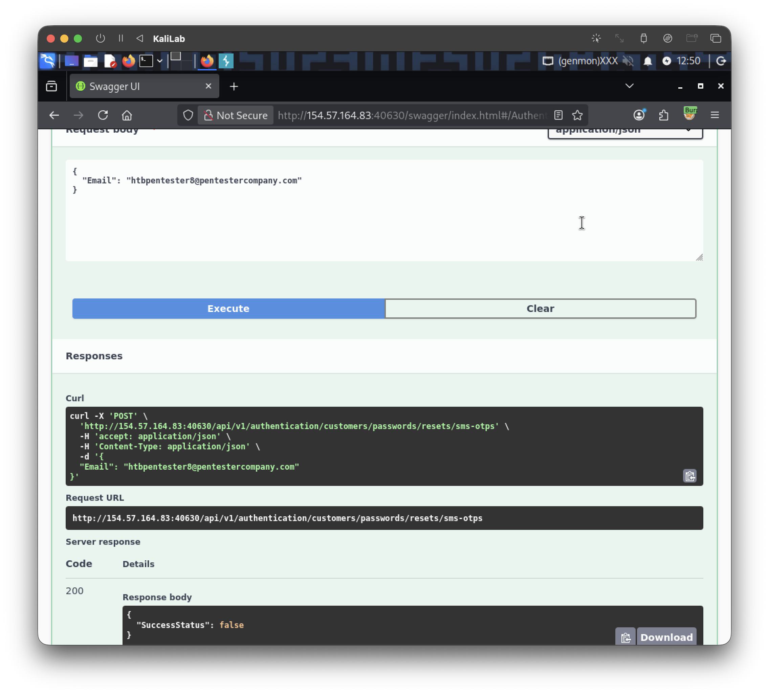The image size is (769, 695).
Task: Click the address bar URL
Action: pos(412,115)
